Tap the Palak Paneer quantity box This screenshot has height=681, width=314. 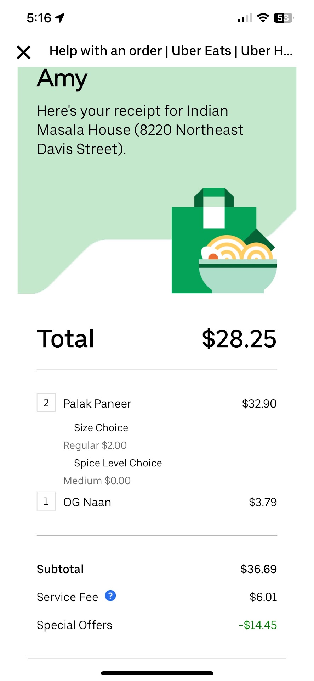point(46,403)
